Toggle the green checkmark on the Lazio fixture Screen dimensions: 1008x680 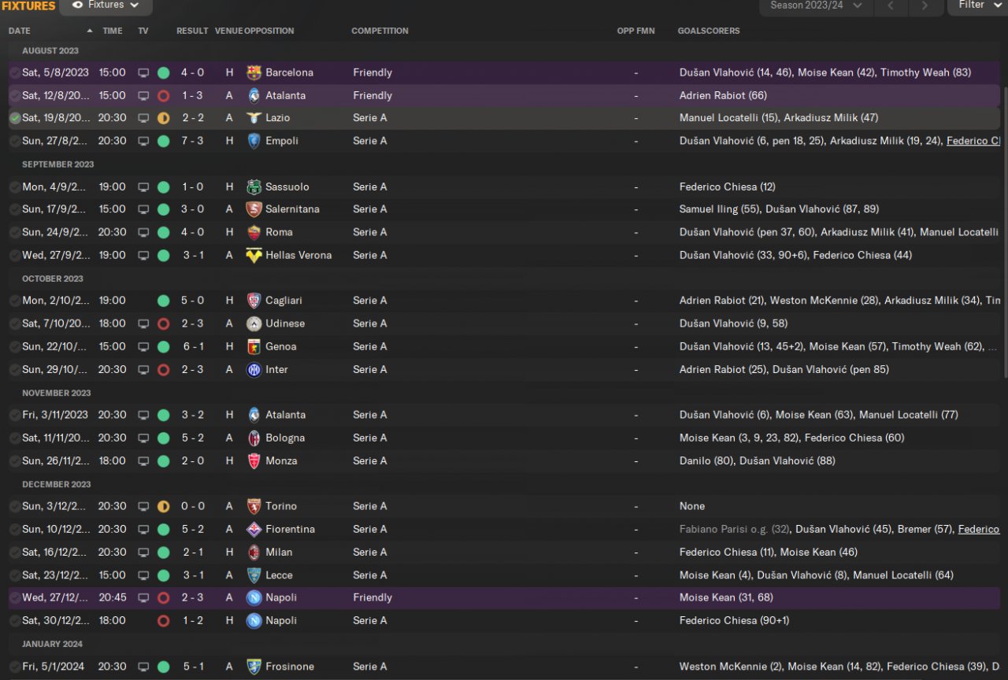click(15, 118)
